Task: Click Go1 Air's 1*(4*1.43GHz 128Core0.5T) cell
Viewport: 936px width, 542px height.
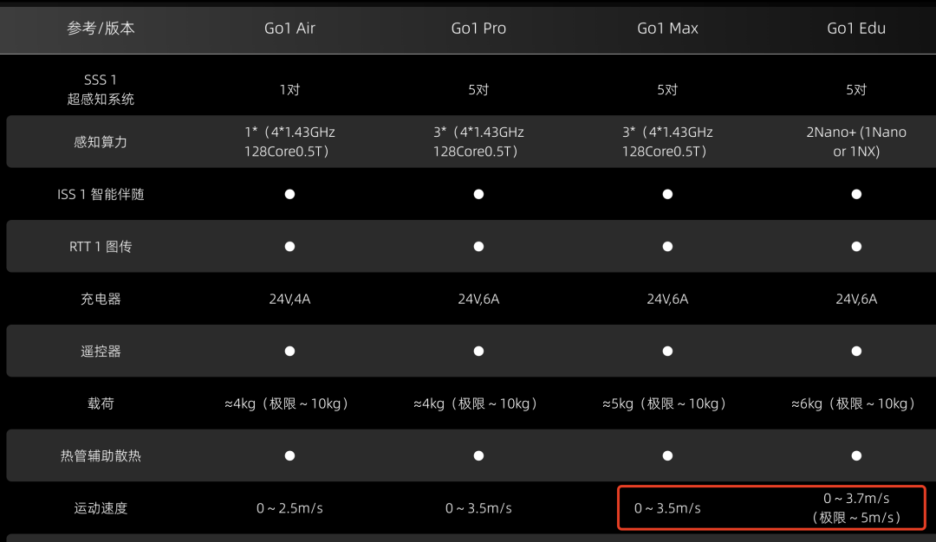Action: 289,142
